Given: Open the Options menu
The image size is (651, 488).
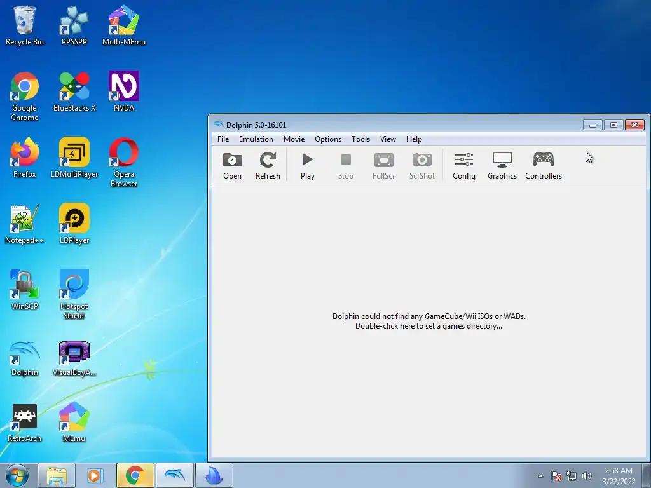Looking at the screenshot, I should (328, 139).
